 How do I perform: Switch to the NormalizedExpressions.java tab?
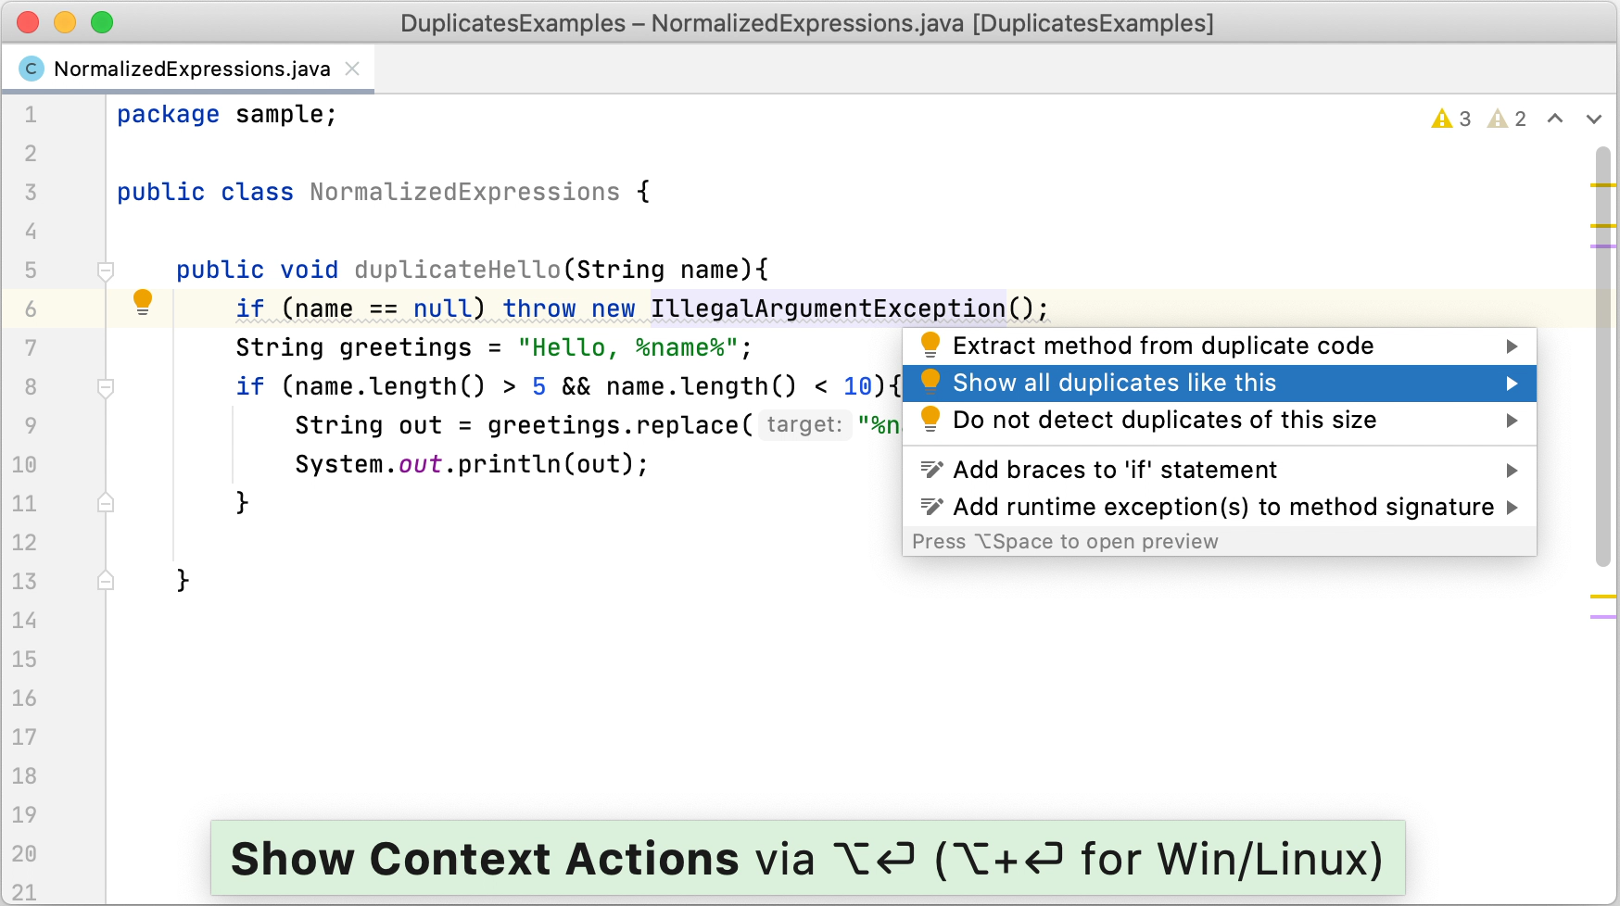pos(190,68)
